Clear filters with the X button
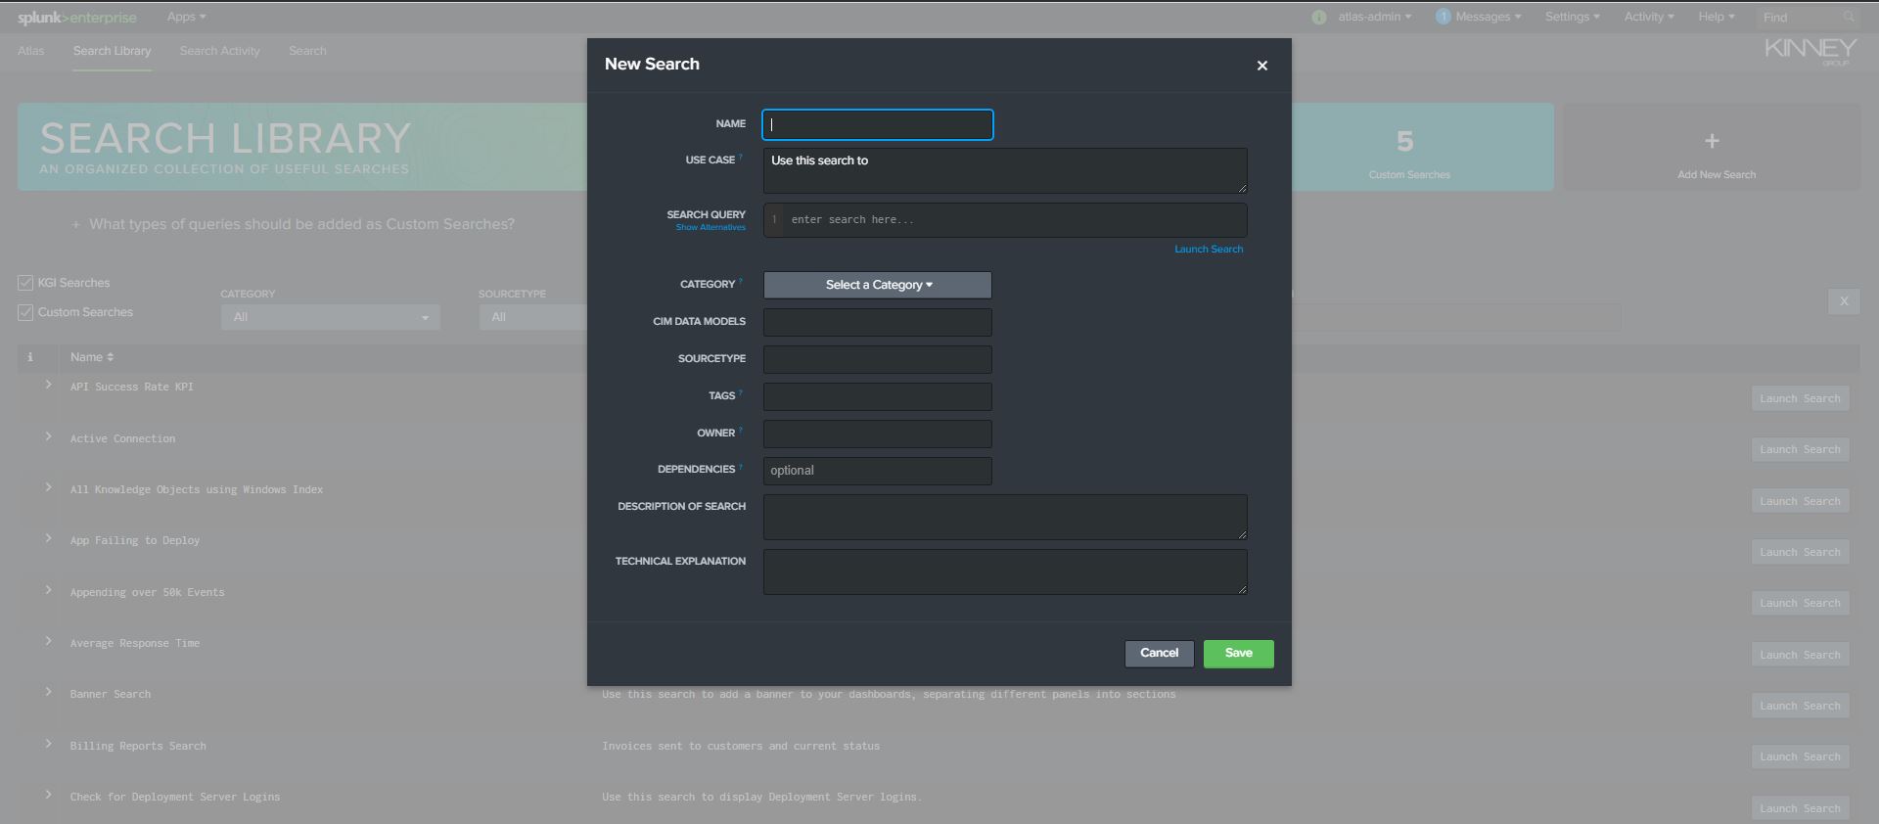 [1844, 301]
